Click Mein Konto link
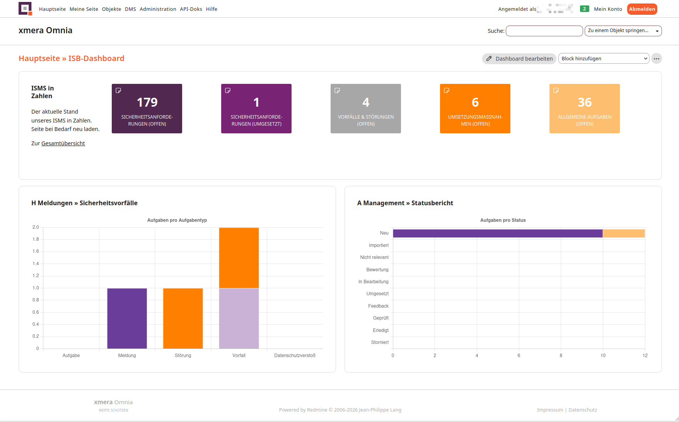Viewport: 679px width, 422px height. click(608, 9)
